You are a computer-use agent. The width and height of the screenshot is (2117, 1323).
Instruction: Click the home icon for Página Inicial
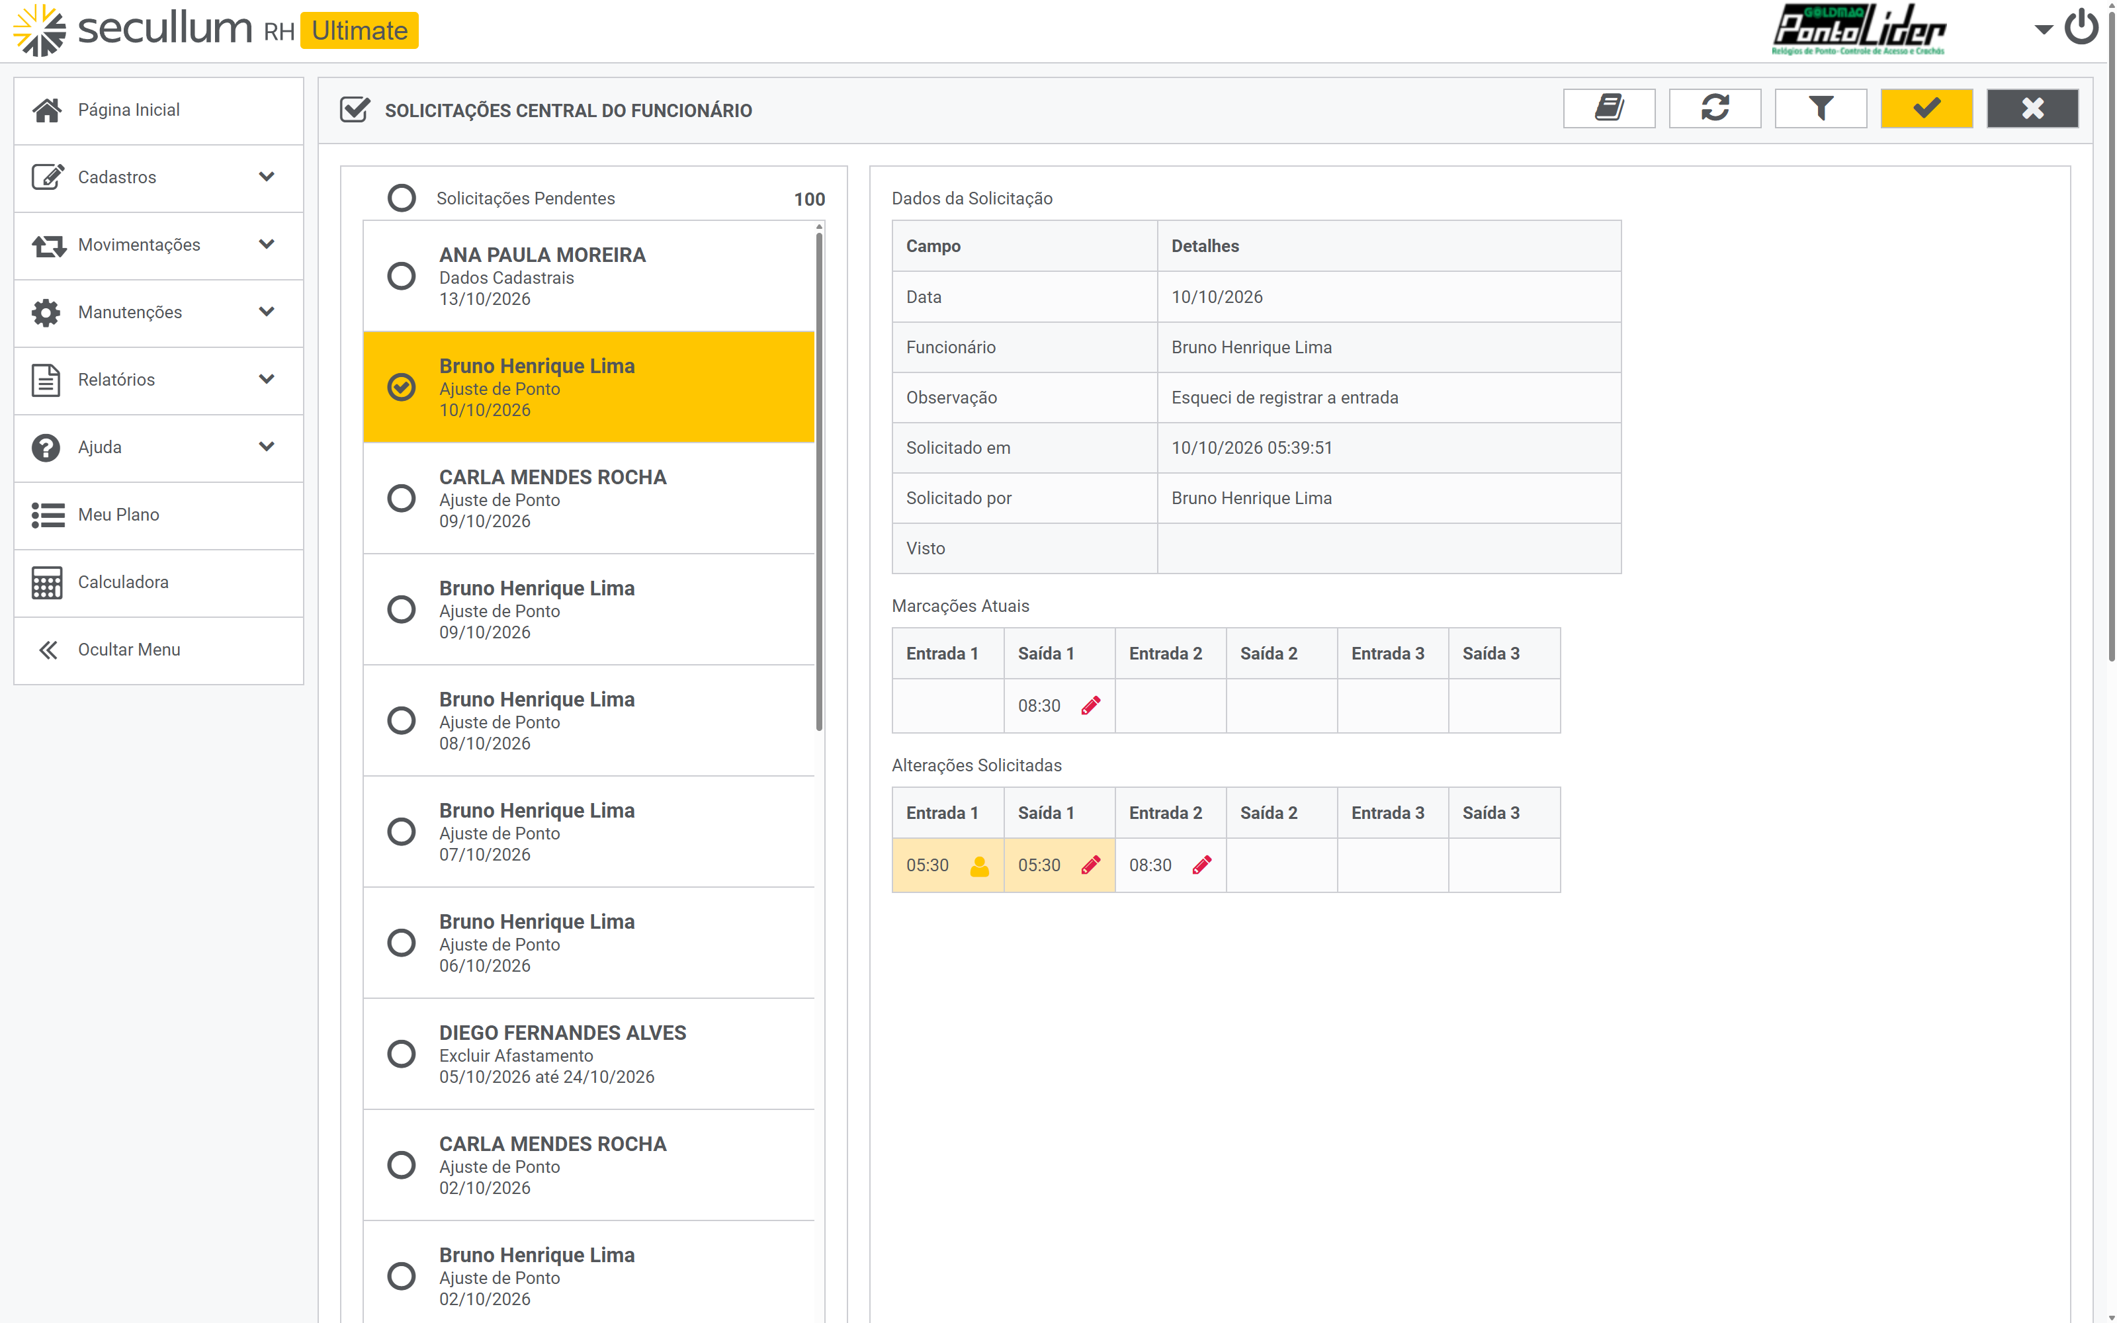coord(46,109)
